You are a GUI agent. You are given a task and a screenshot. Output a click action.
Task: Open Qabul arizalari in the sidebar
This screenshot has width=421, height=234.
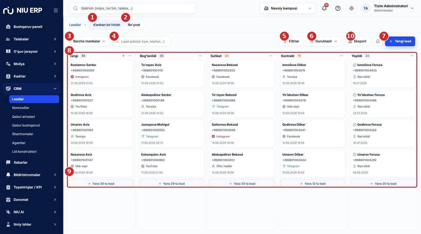[x=24, y=116]
